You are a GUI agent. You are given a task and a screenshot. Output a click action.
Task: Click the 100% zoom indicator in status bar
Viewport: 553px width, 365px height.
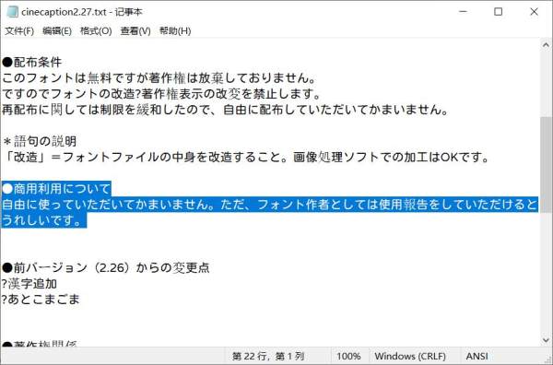click(348, 356)
